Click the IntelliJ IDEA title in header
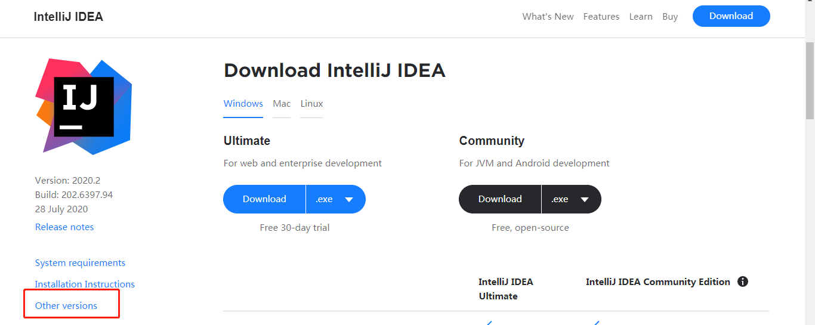Viewport: 815px width, 325px height. coord(69,17)
